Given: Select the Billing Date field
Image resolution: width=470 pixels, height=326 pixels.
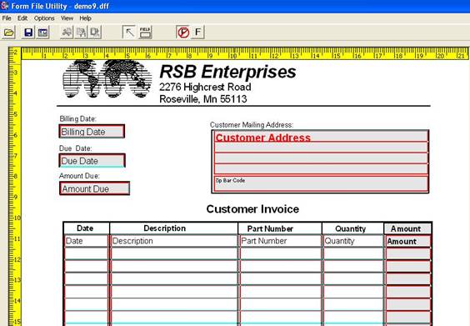Looking at the screenshot, I should 92,132.
